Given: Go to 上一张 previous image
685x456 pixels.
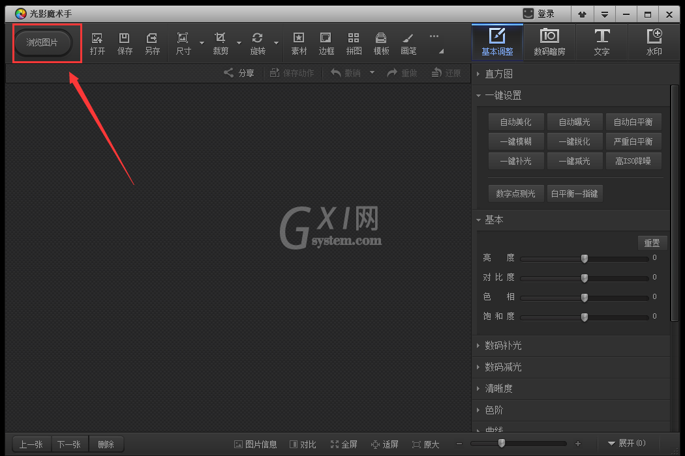Looking at the screenshot, I should [31, 444].
